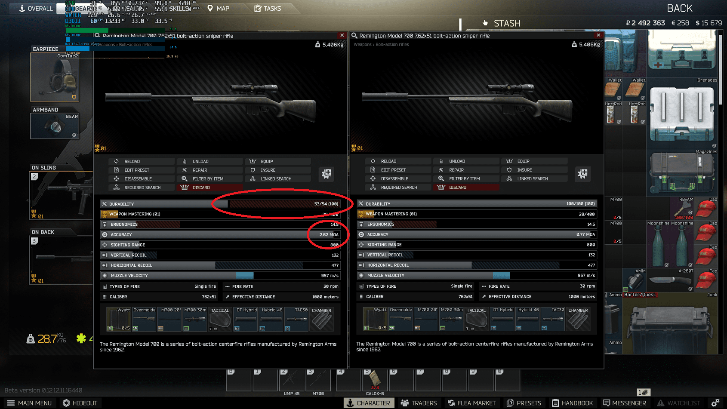Click Discard in right rifle window
The width and height of the screenshot is (727, 409).
tap(466, 188)
